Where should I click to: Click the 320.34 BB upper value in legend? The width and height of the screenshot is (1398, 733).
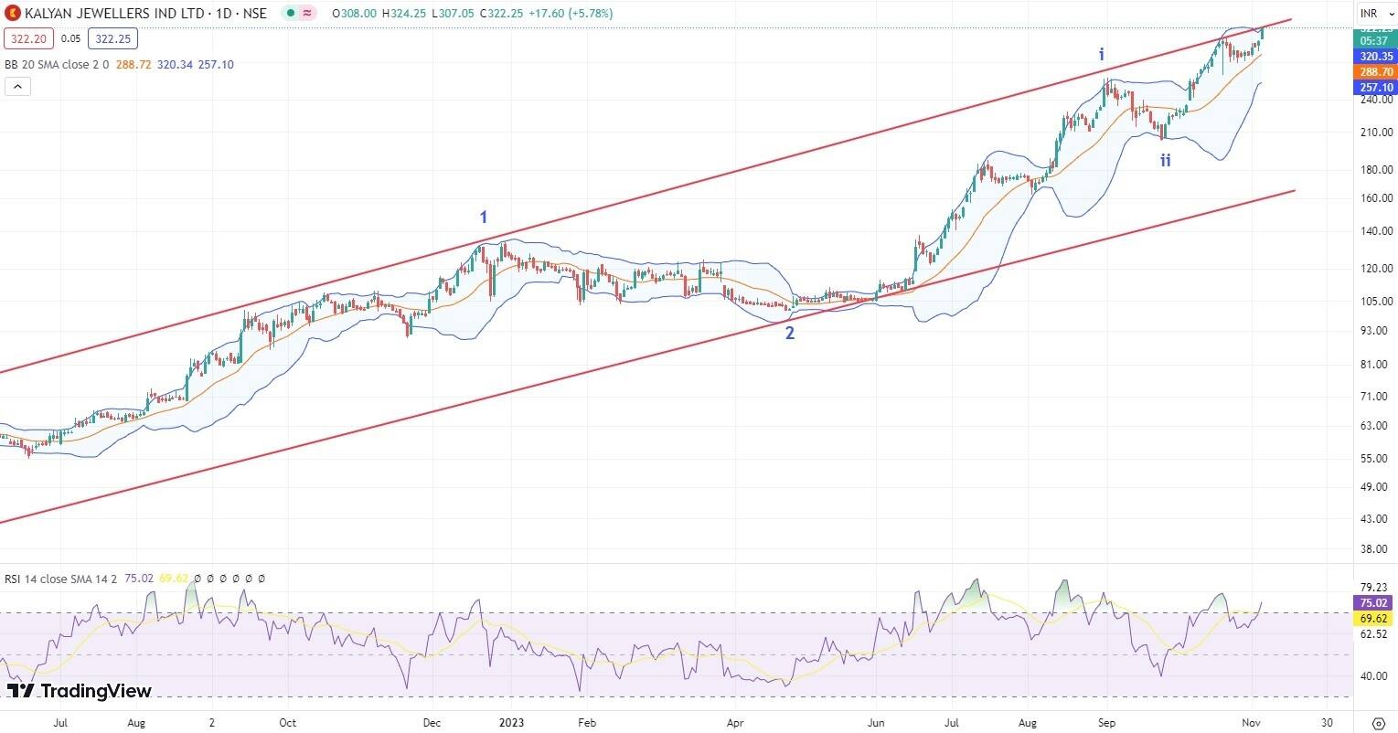174,65
